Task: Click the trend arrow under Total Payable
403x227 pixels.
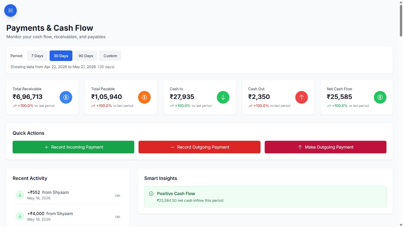Action: point(93,106)
